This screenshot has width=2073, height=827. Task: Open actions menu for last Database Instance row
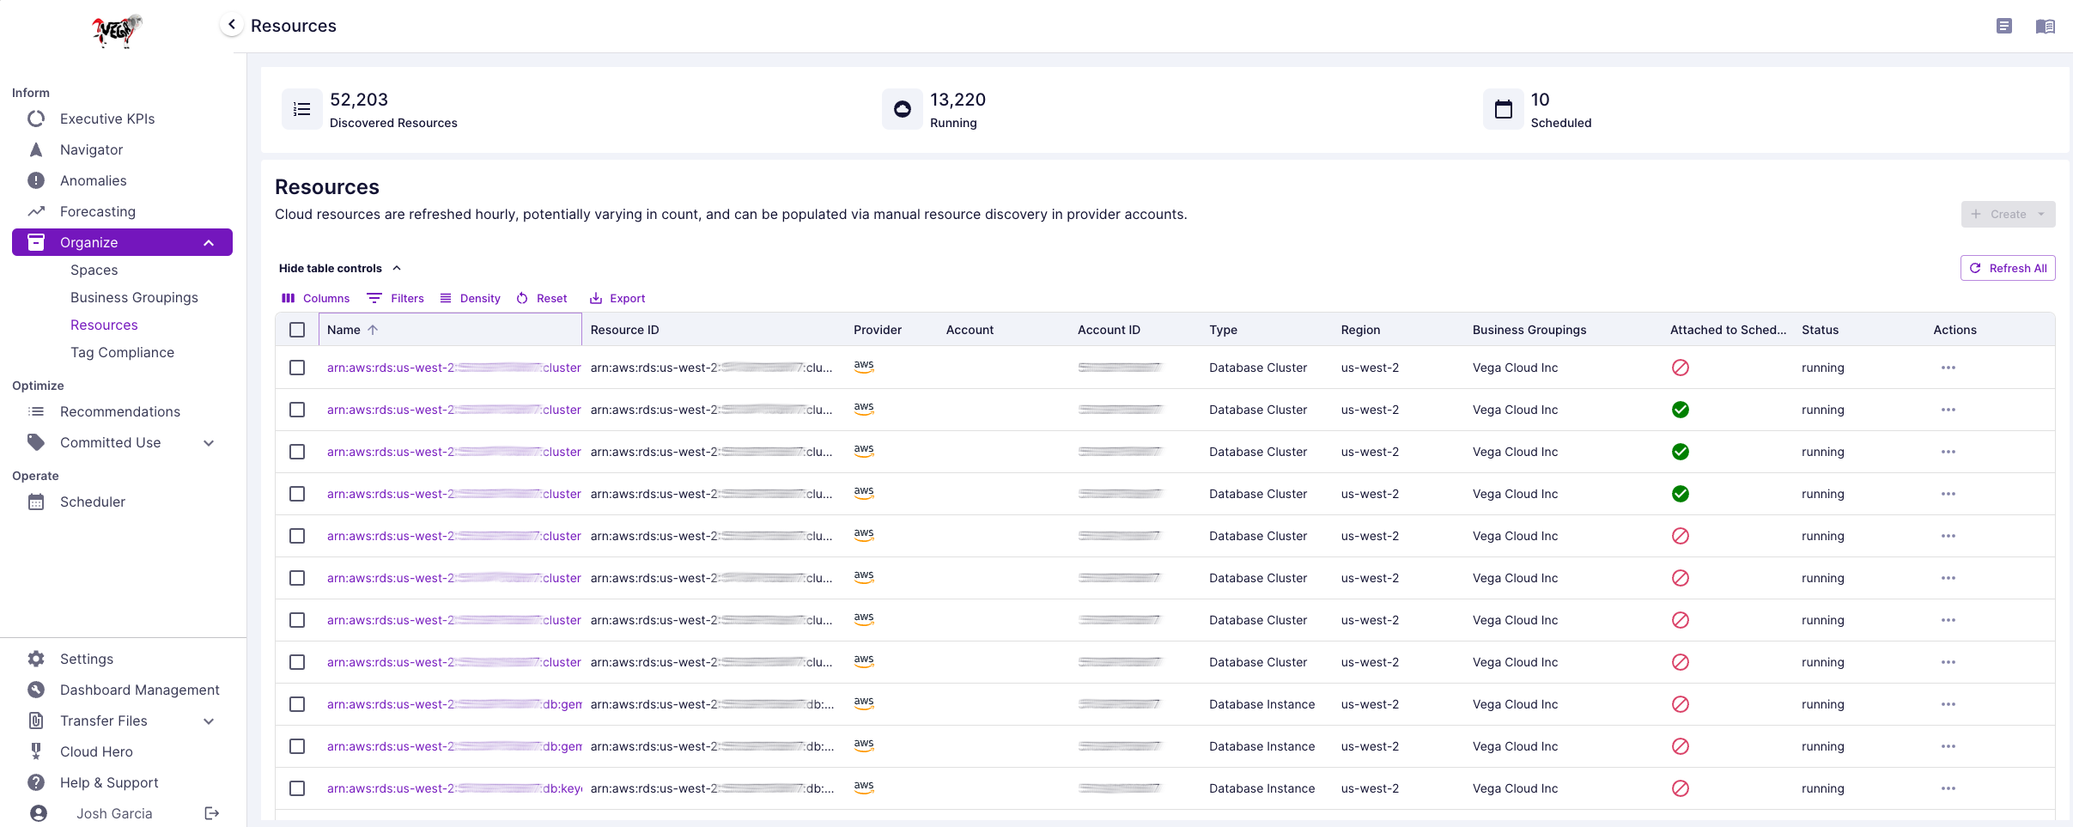[x=1948, y=788]
